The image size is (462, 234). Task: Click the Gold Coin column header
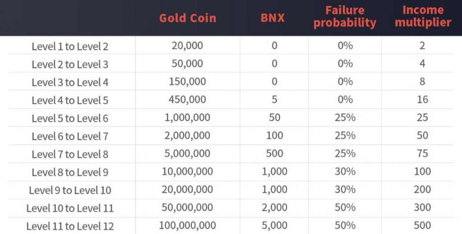click(187, 18)
